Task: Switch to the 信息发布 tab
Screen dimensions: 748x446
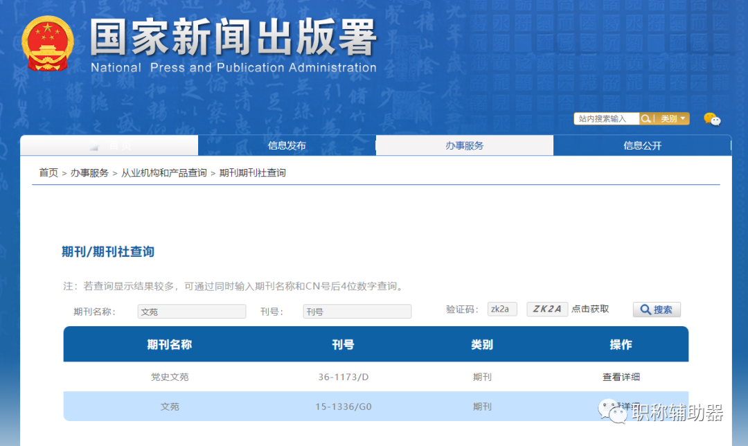Action: pos(287,145)
